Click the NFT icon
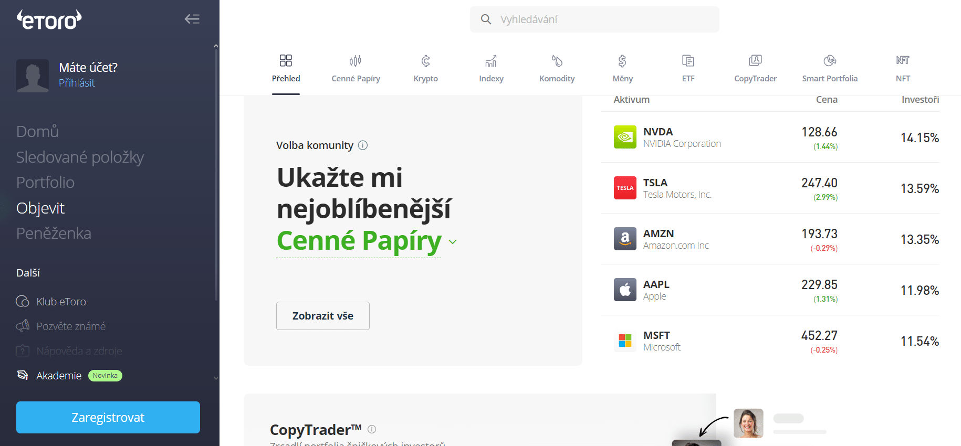 click(x=903, y=60)
